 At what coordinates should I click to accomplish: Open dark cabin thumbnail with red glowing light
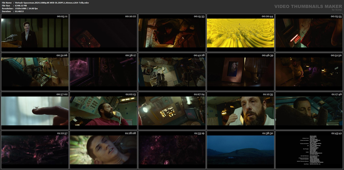[309, 33]
